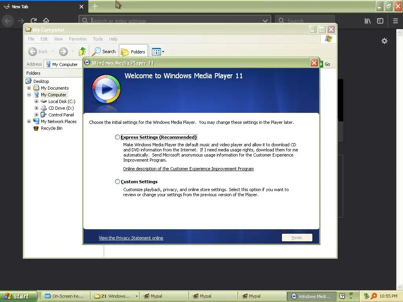Select Local Disk (C:) drive icon

[44, 101]
